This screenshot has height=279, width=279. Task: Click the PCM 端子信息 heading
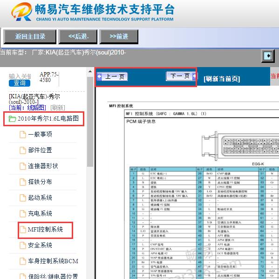click(141, 122)
